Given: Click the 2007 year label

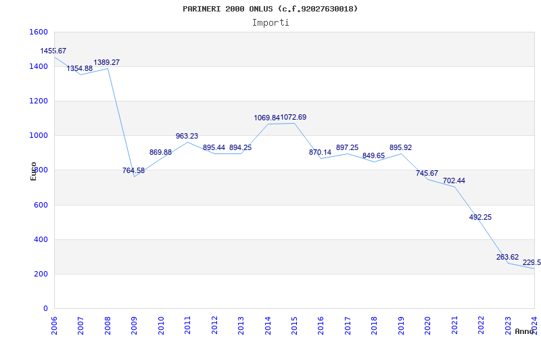Looking at the screenshot, I should pyautogui.click(x=80, y=326).
